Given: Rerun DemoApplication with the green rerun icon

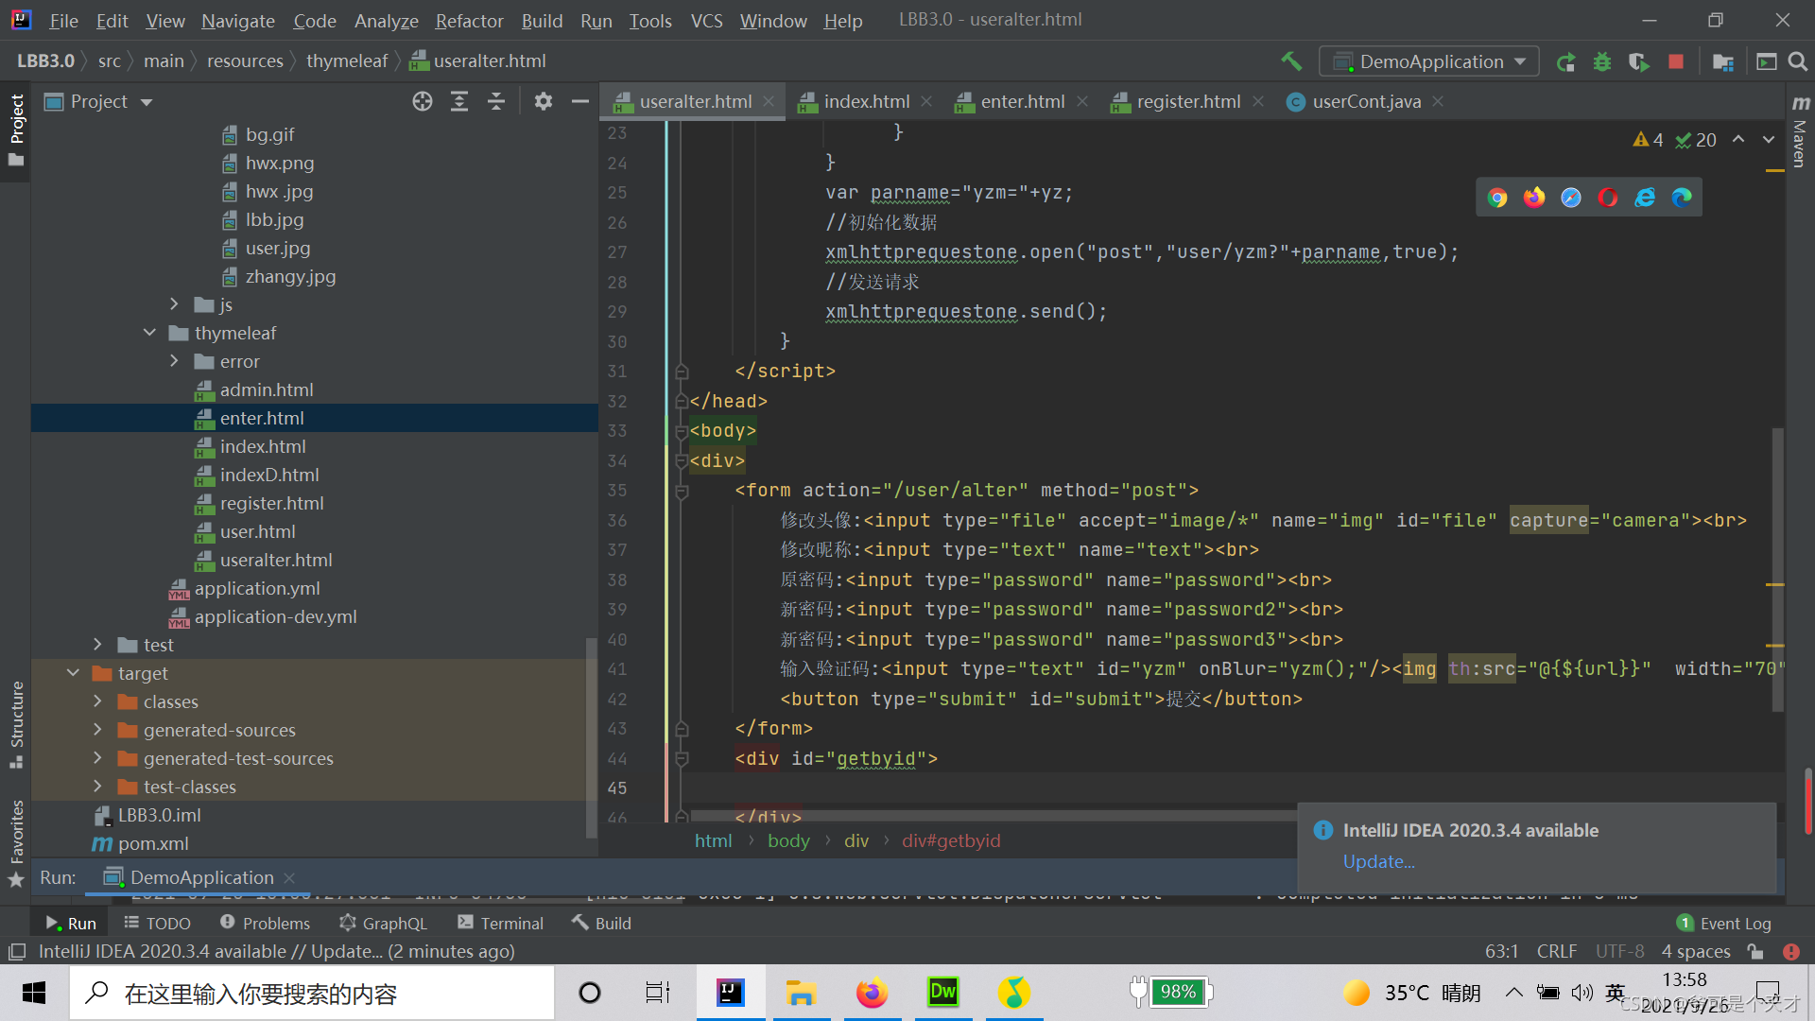Looking at the screenshot, I should [x=1566, y=61].
